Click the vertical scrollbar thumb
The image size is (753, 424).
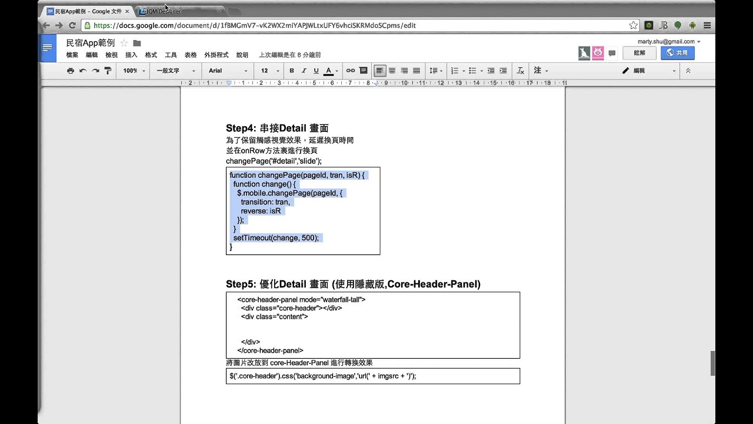712,363
